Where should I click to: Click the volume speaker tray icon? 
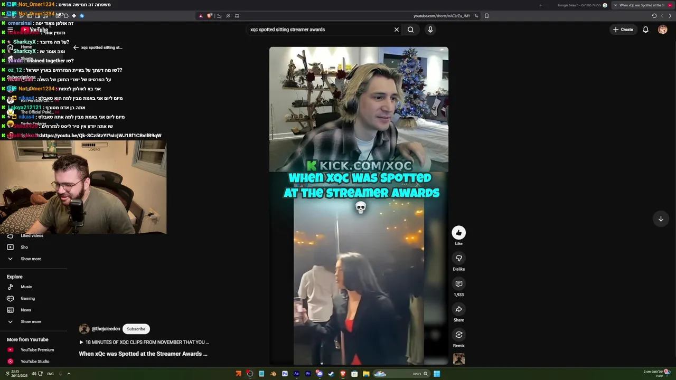pos(33,374)
